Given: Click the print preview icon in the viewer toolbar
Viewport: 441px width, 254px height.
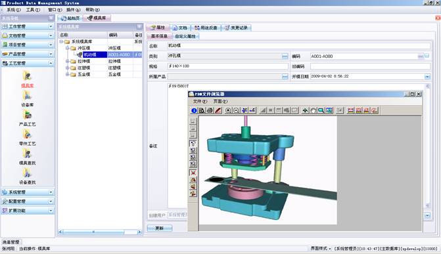Looking at the screenshot, I should [202, 110].
